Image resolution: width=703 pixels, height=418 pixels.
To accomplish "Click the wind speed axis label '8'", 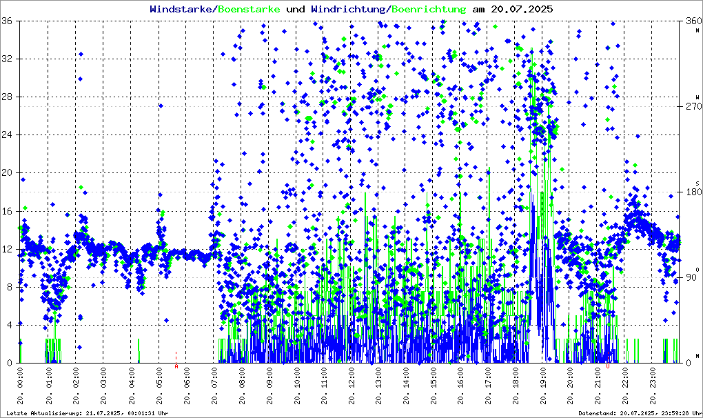I will pyautogui.click(x=10, y=287).
